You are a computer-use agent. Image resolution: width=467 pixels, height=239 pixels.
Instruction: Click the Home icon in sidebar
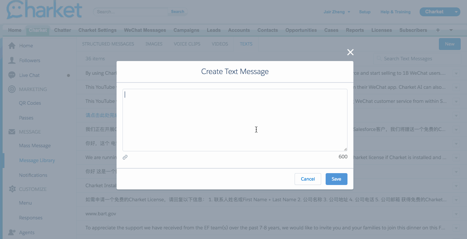coord(12,46)
